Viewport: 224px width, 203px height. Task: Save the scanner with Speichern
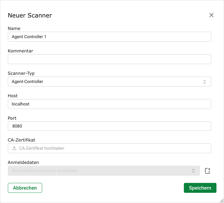tap(200, 188)
